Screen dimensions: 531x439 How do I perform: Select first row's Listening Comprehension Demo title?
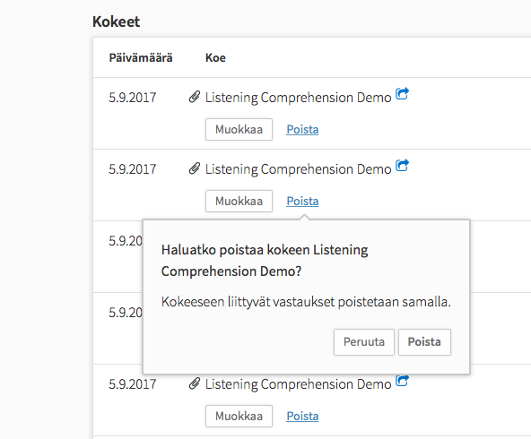[x=298, y=98]
